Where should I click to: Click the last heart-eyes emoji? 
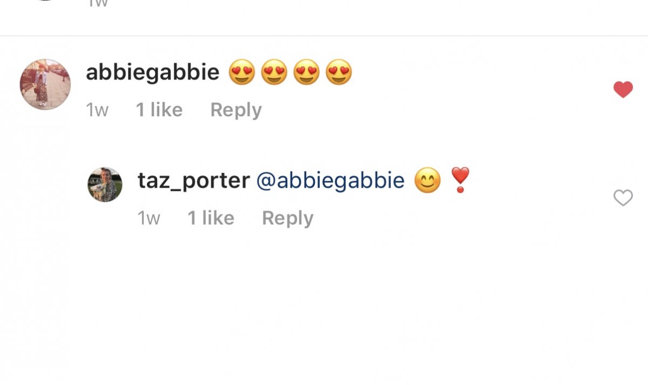pos(339,72)
